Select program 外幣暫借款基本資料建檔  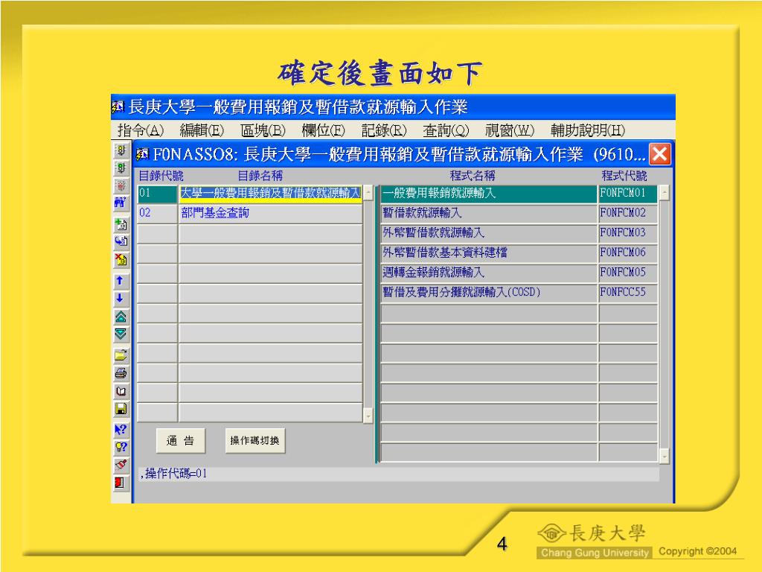pos(488,253)
